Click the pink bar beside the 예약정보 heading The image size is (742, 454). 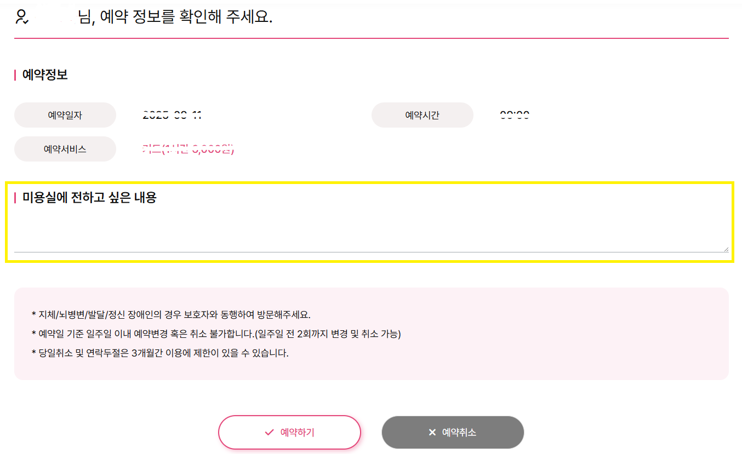(x=15, y=75)
